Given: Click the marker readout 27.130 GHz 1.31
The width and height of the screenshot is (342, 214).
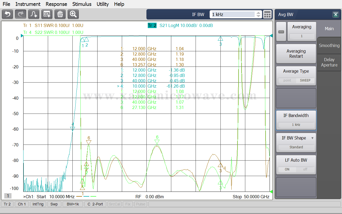Looking at the screenshot, I should [x=152, y=107].
